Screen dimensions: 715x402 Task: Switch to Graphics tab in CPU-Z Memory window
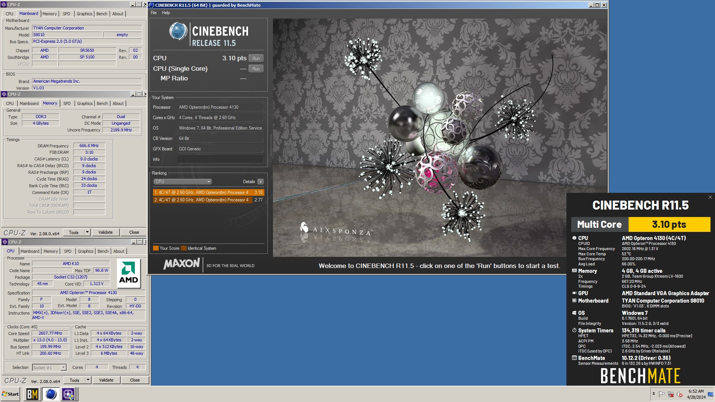click(85, 103)
